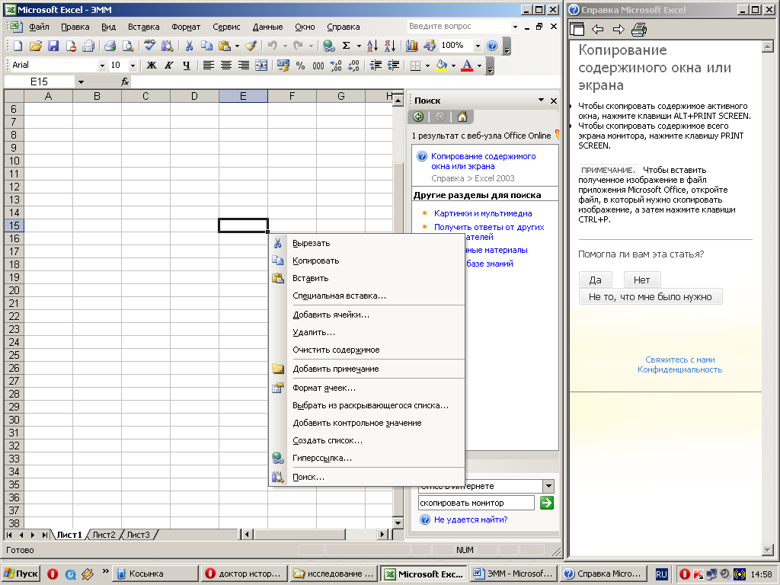Open Print Preview magnifier icon
The height and width of the screenshot is (585, 780).
click(x=128, y=46)
